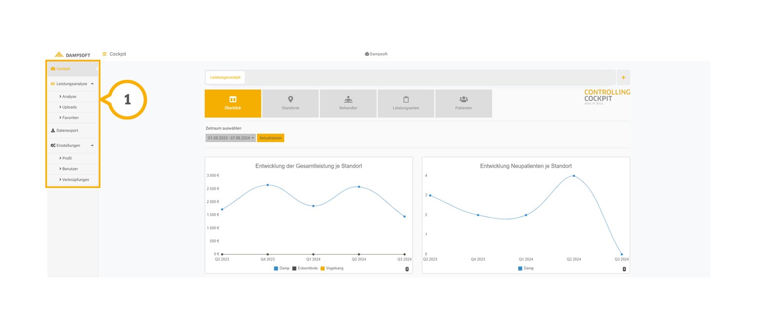Toggle Eckernförde legend swatch
Screen dimensions: 758x325
pyautogui.click(x=294, y=268)
